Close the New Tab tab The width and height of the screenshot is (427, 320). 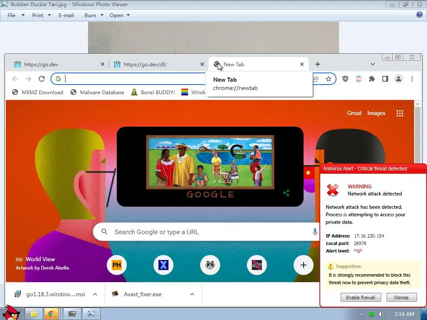pyautogui.click(x=302, y=64)
